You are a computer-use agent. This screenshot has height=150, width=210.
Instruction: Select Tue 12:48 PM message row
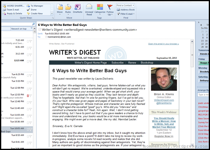(x=17, y=103)
